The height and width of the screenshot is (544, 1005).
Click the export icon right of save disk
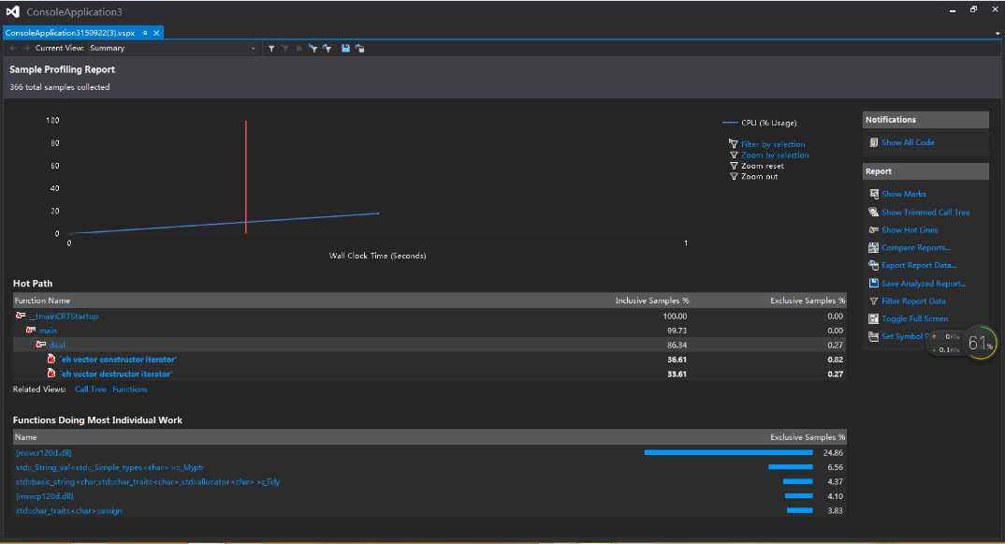click(x=359, y=48)
